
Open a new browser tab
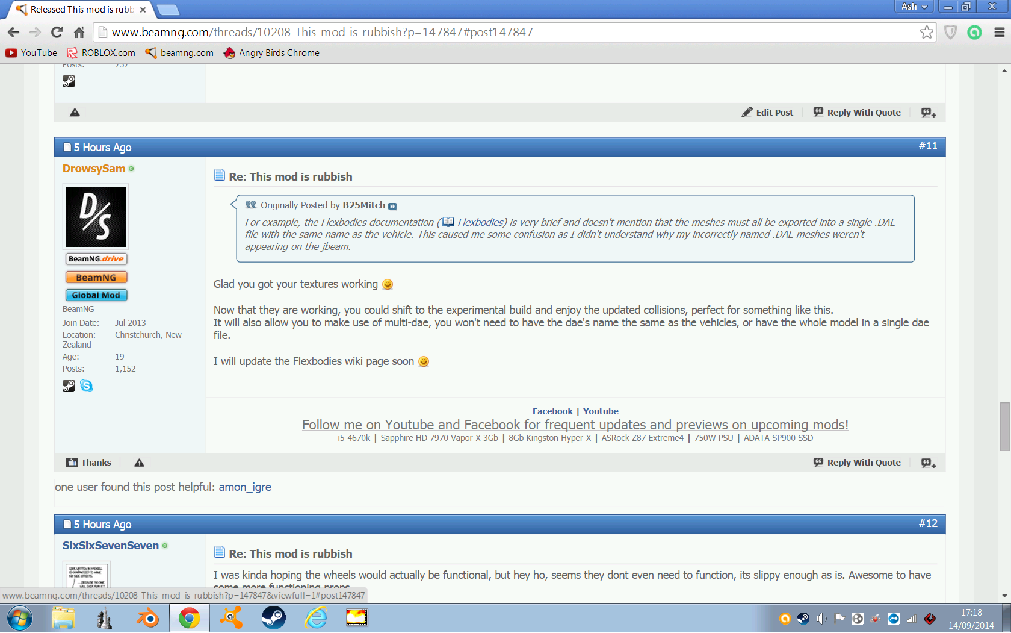[168, 10]
